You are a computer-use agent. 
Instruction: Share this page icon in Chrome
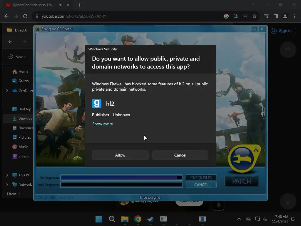click(245, 16)
